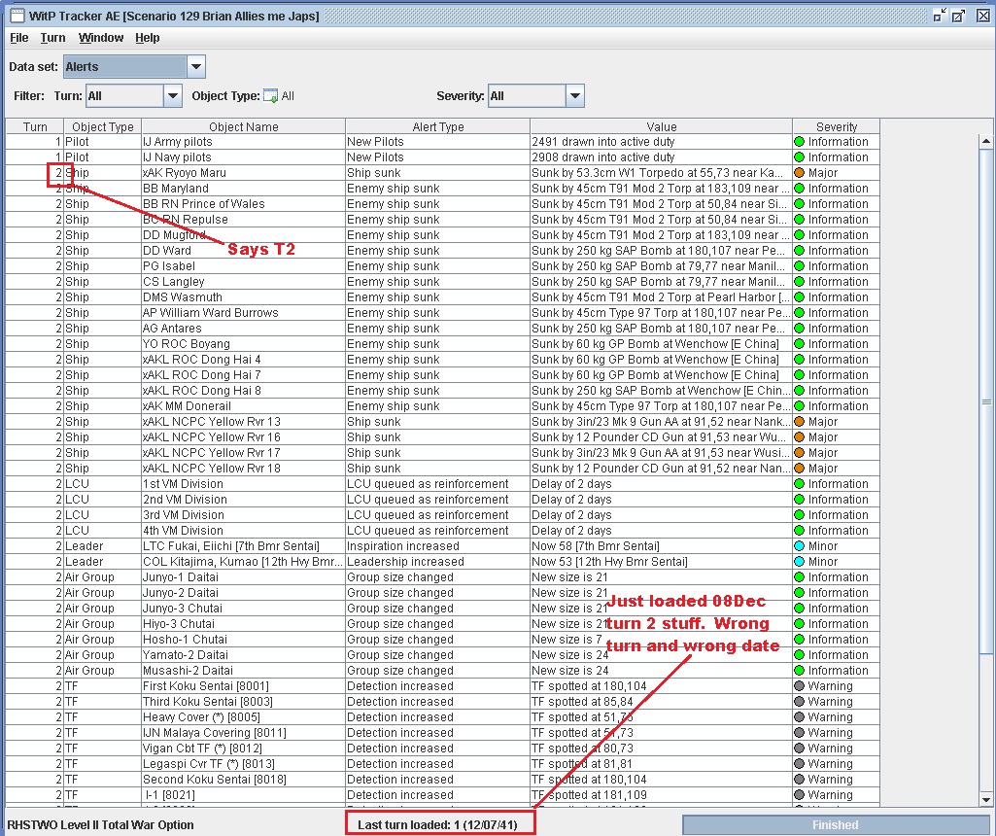Click cyan Minor dot for COL Kitajima row
The width and height of the screenshot is (996, 836).
(x=799, y=562)
